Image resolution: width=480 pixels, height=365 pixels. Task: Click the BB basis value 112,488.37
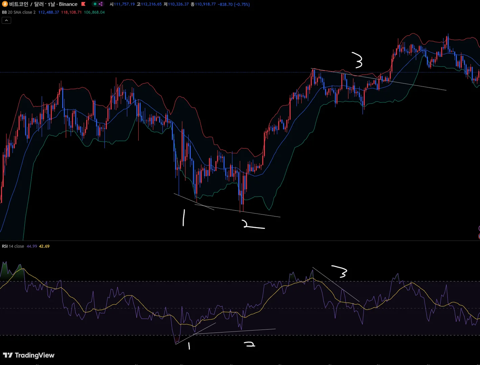tap(49, 12)
